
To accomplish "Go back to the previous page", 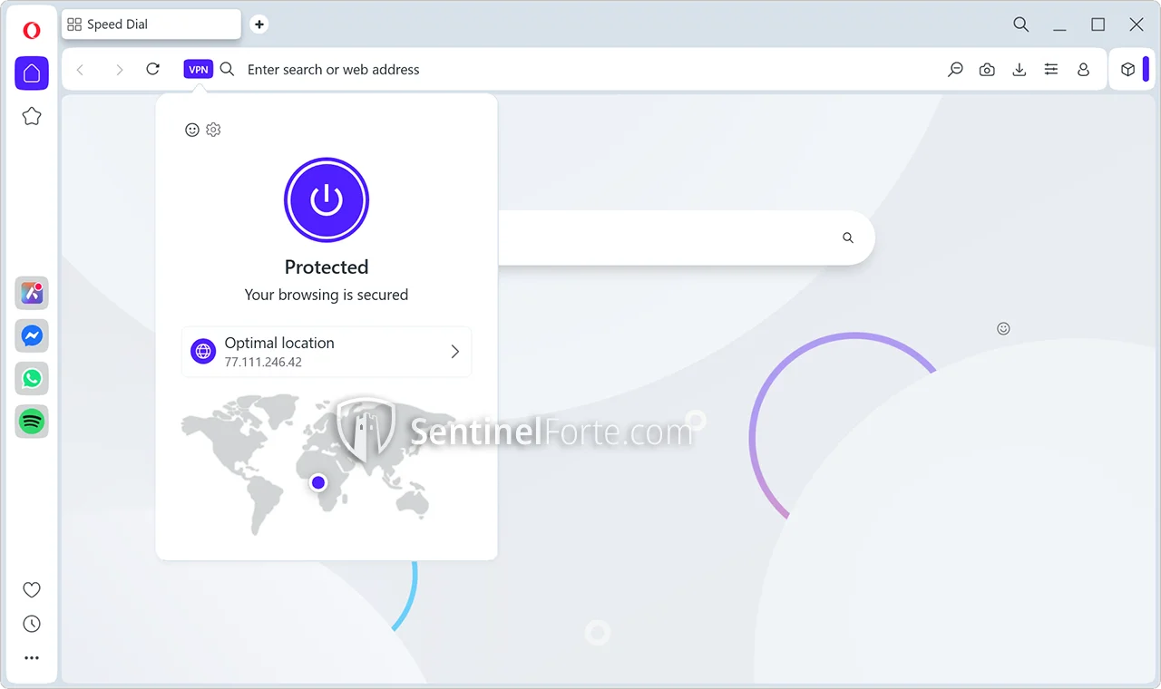I will click(x=81, y=70).
